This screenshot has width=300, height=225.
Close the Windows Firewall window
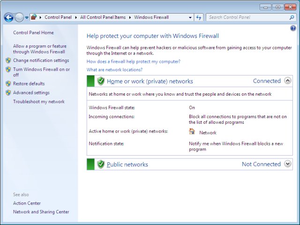click(x=290, y=7)
